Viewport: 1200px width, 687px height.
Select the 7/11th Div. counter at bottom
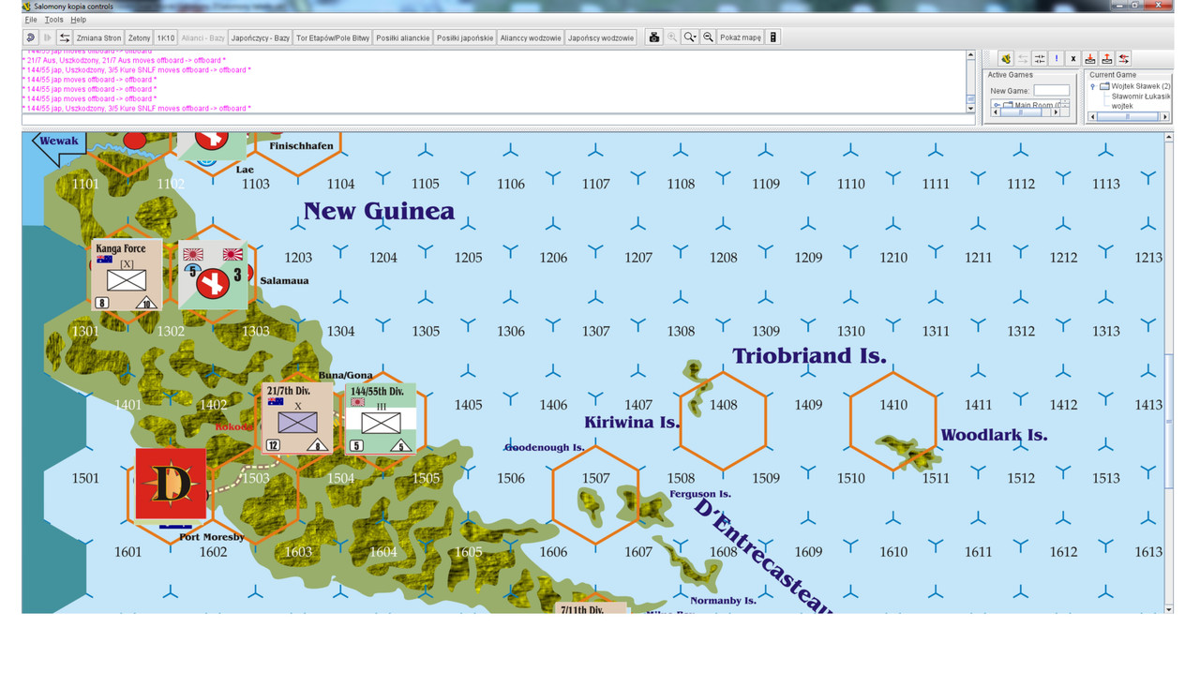coord(592,608)
